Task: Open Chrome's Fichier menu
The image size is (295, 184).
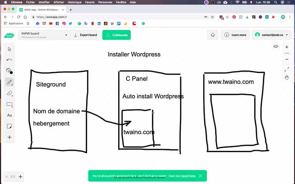Action: coord(31,2)
